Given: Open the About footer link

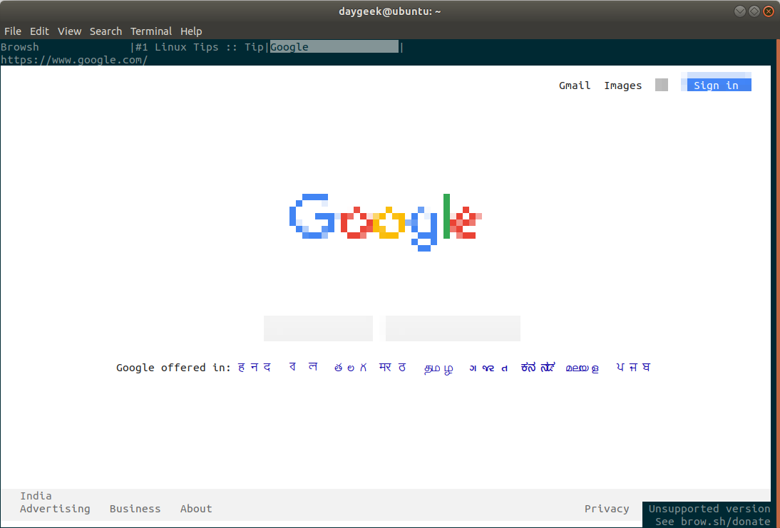Looking at the screenshot, I should [196, 509].
